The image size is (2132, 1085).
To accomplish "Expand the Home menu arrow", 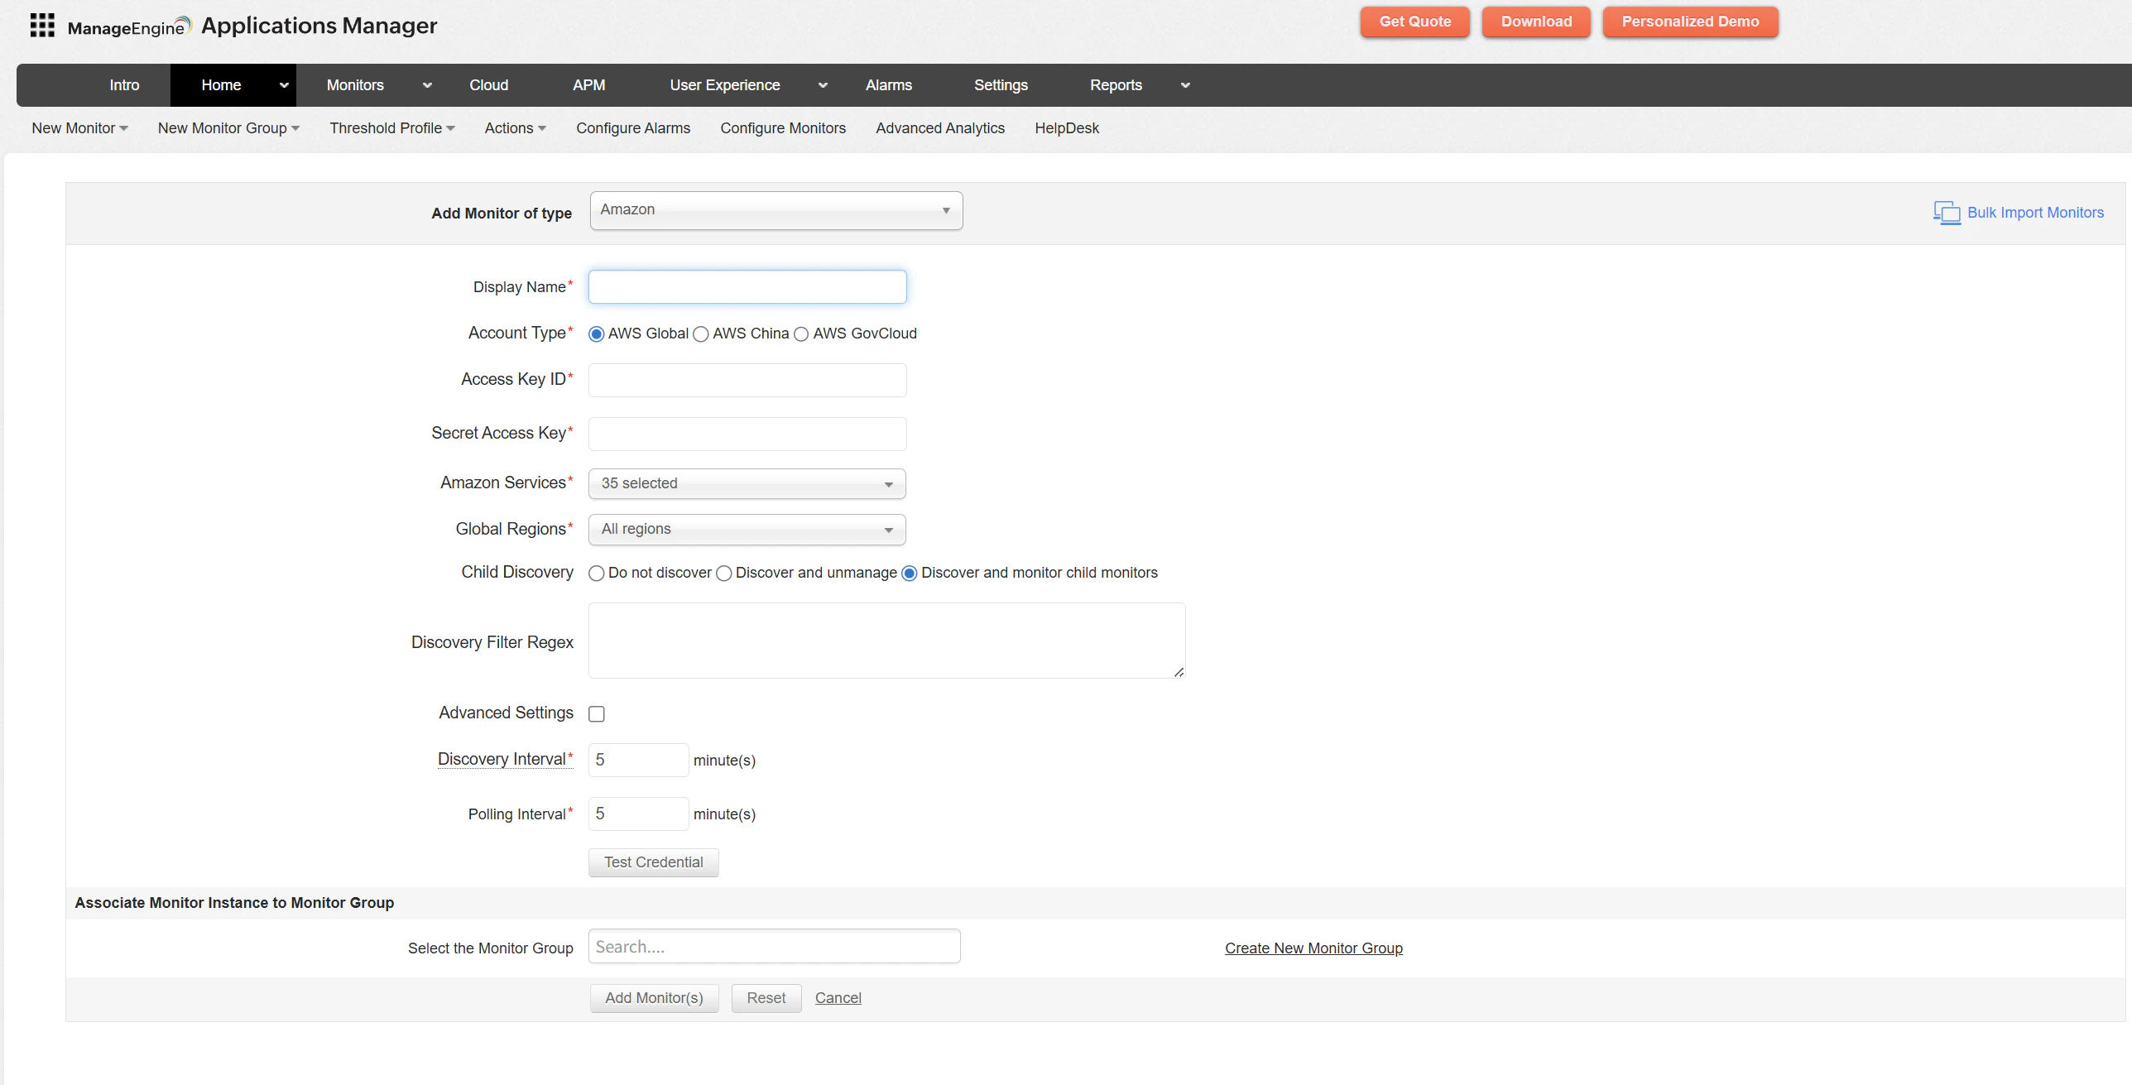I will pos(284,85).
